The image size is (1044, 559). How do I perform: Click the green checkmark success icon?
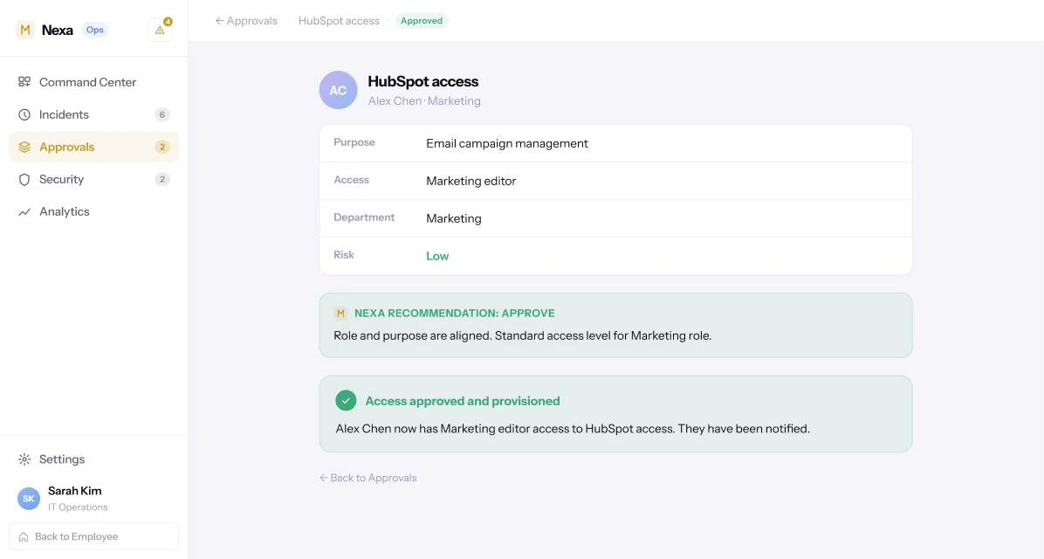pos(346,400)
